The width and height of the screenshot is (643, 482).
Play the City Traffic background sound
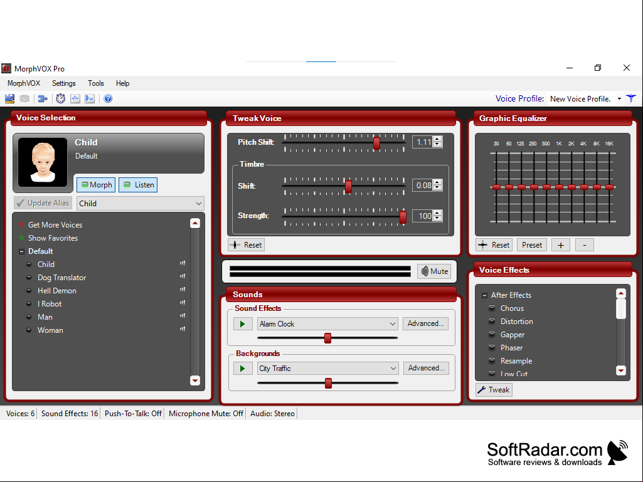[x=243, y=369]
